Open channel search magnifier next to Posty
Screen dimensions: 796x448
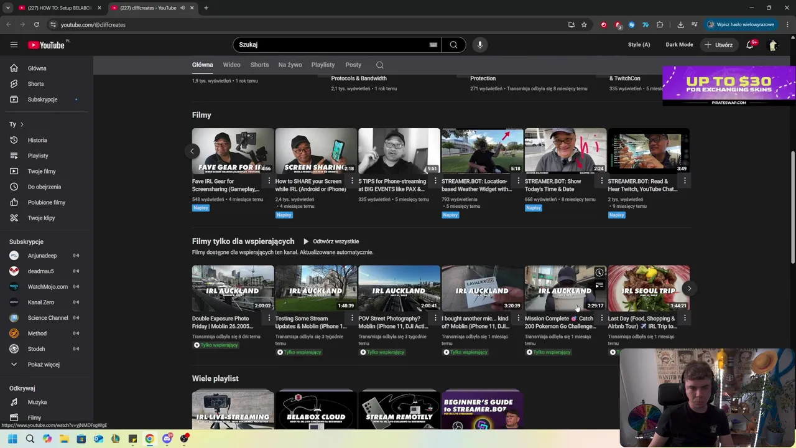point(379,65)
